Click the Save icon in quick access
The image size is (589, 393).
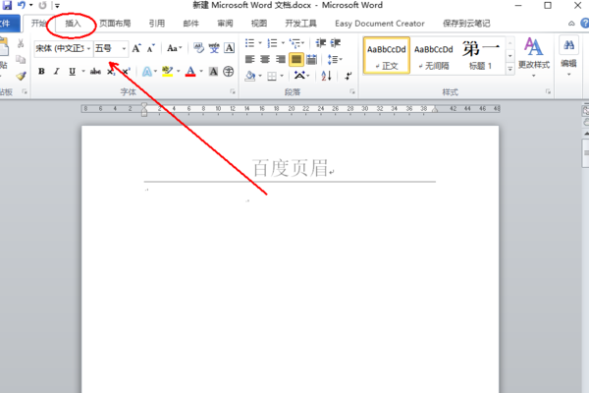[7, 5]
